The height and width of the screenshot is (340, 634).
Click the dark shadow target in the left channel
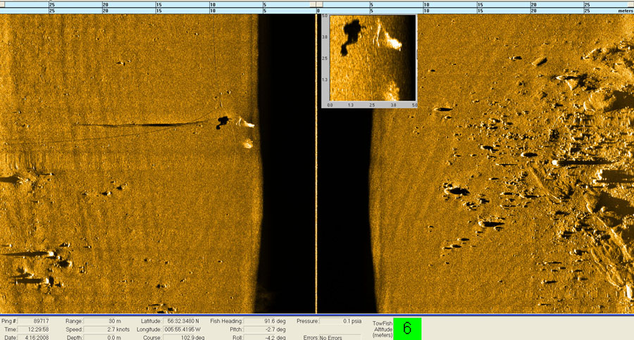pos(223,122)
